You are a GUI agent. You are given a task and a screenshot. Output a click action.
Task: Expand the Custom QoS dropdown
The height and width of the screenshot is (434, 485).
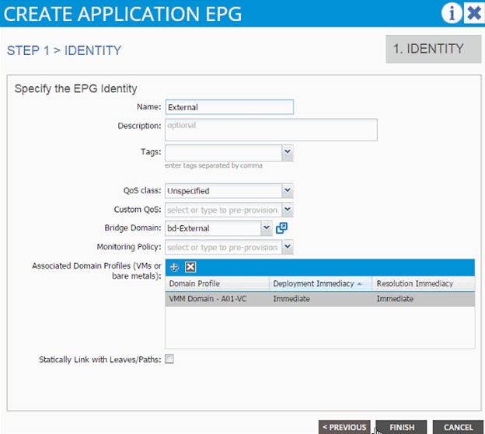point(288,210)
